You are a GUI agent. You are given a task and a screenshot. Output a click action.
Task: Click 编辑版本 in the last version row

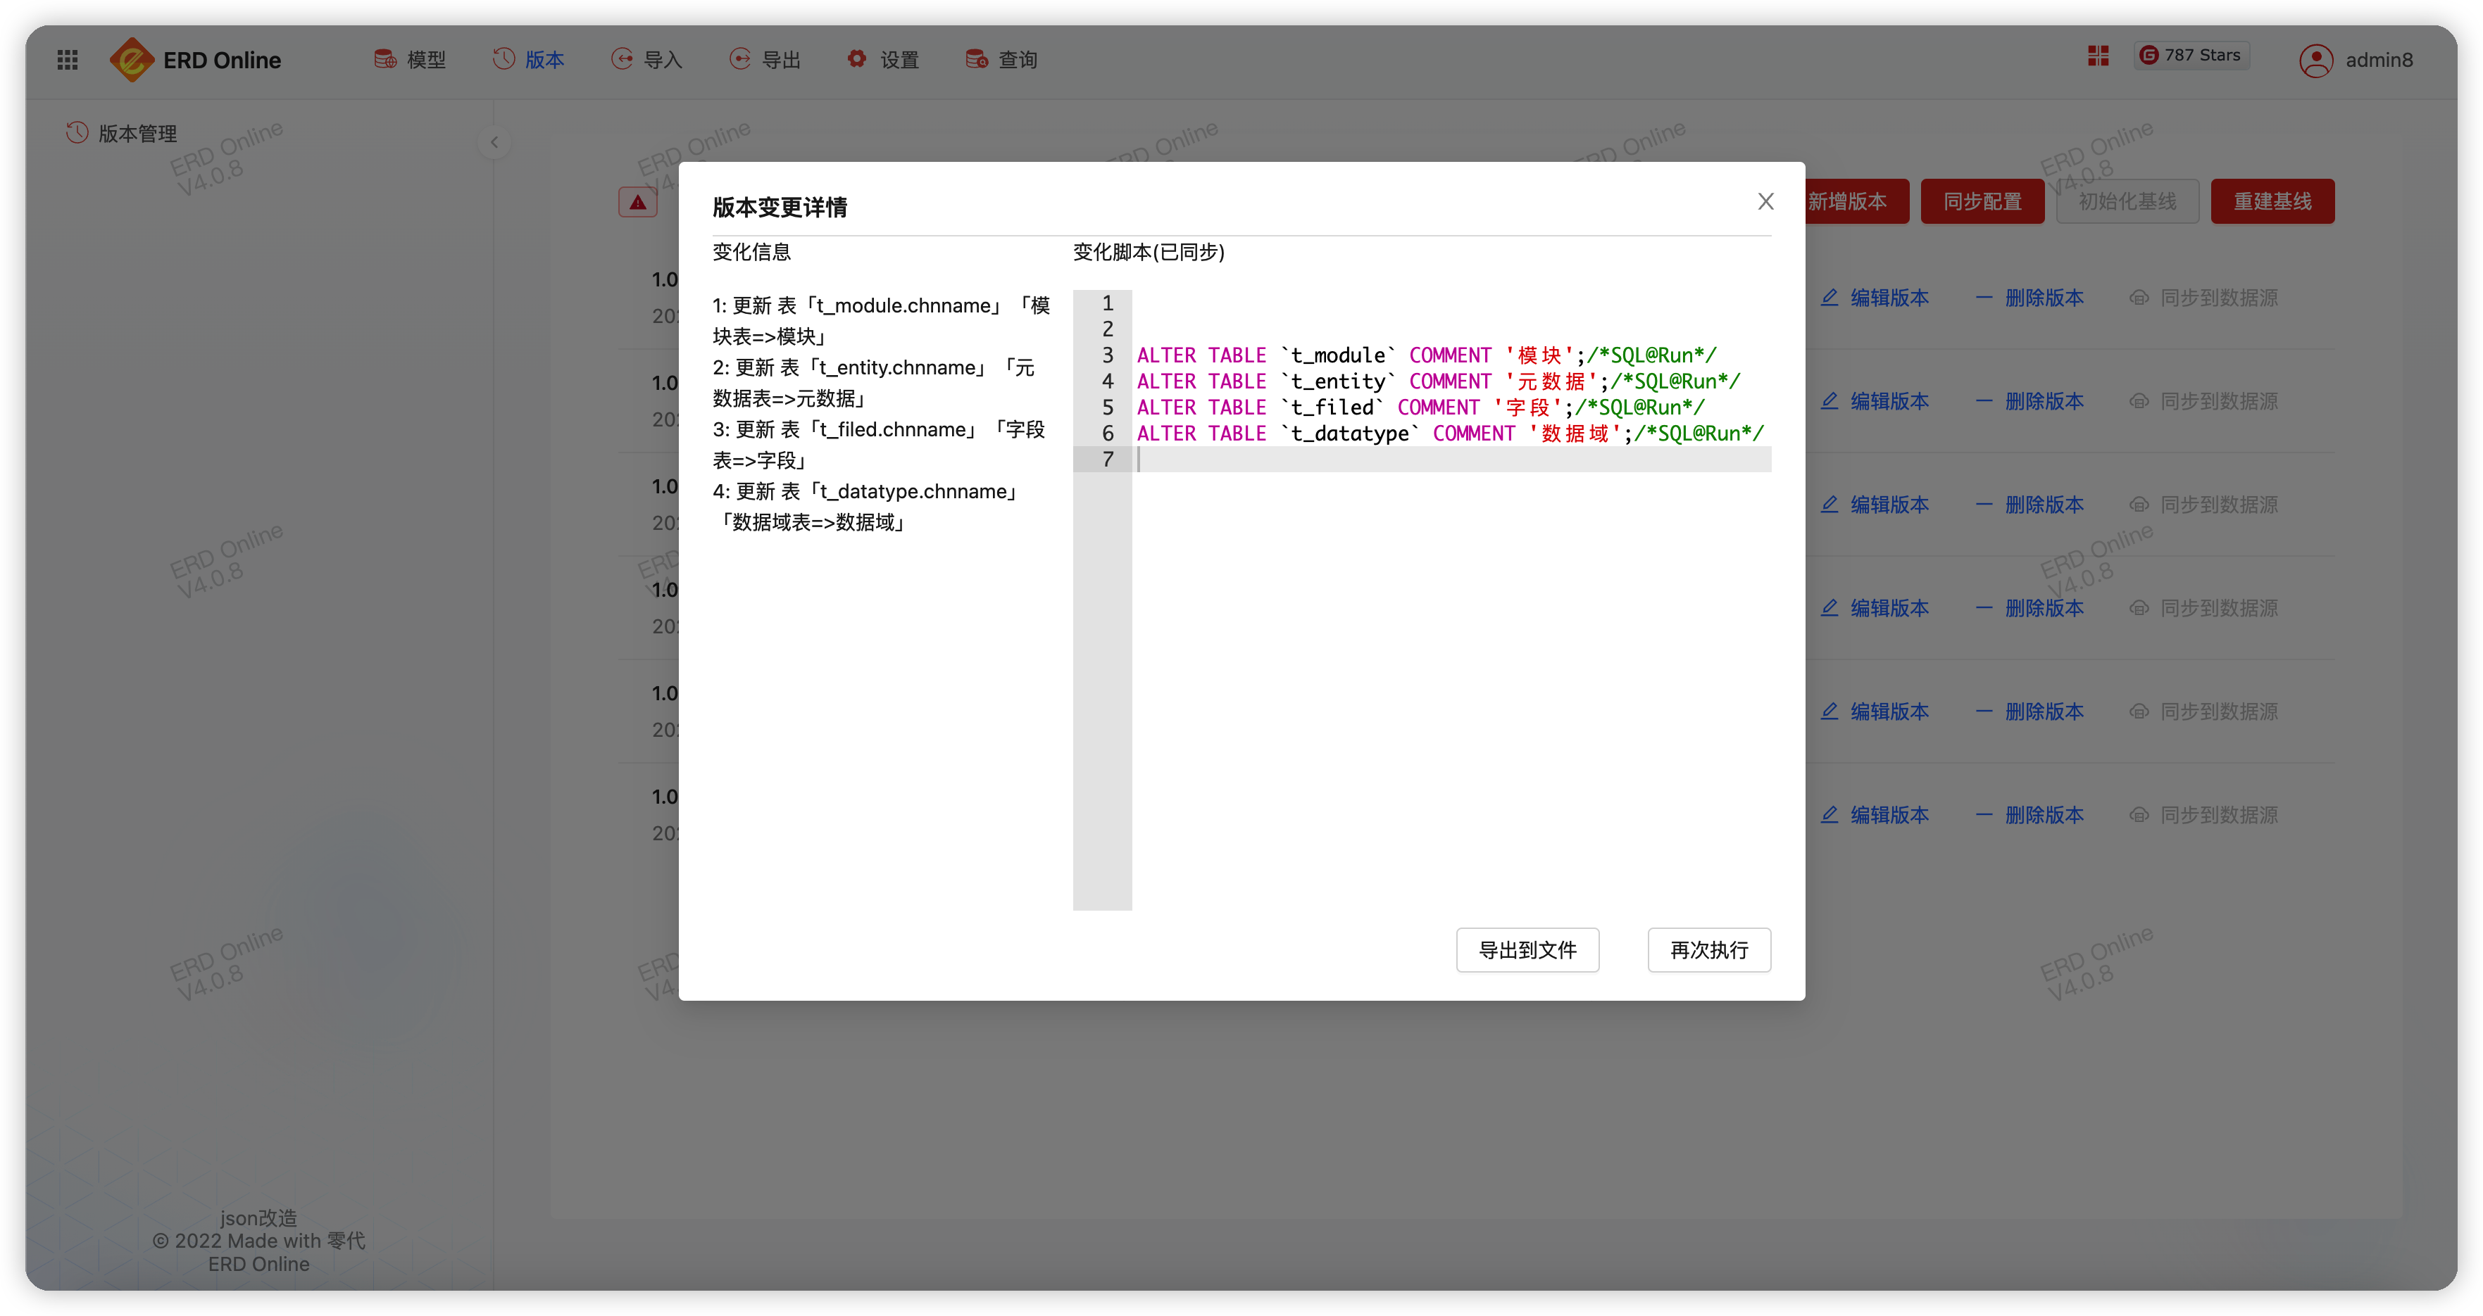(1876, 815)
